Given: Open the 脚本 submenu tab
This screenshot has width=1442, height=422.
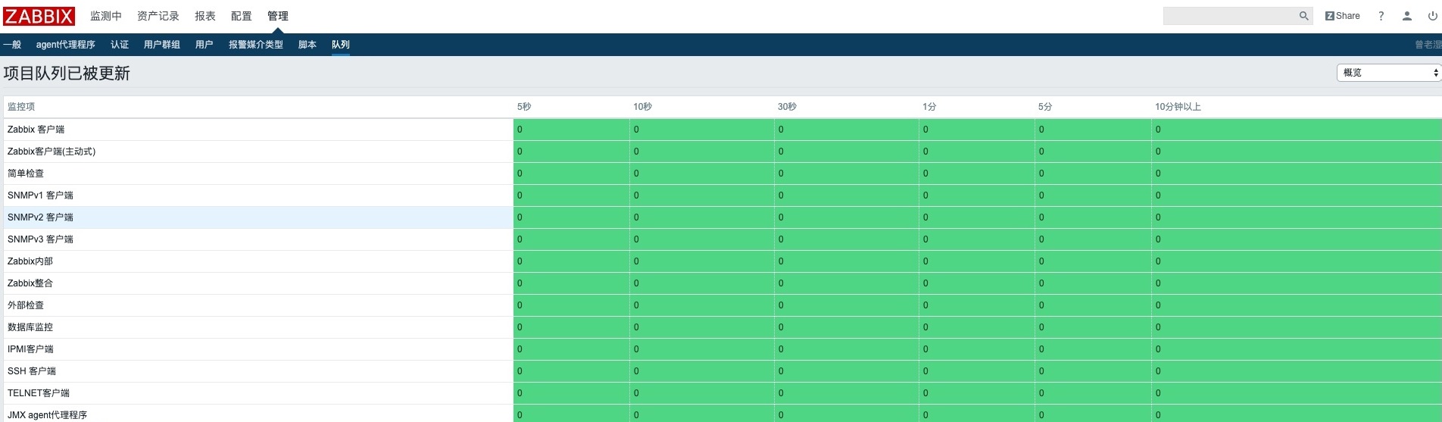Looking at the screenshot, I should pyautogui.click(x=307, y=45).
